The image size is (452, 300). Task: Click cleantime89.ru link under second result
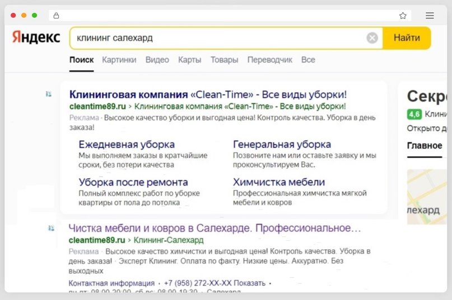pos(97,240)
